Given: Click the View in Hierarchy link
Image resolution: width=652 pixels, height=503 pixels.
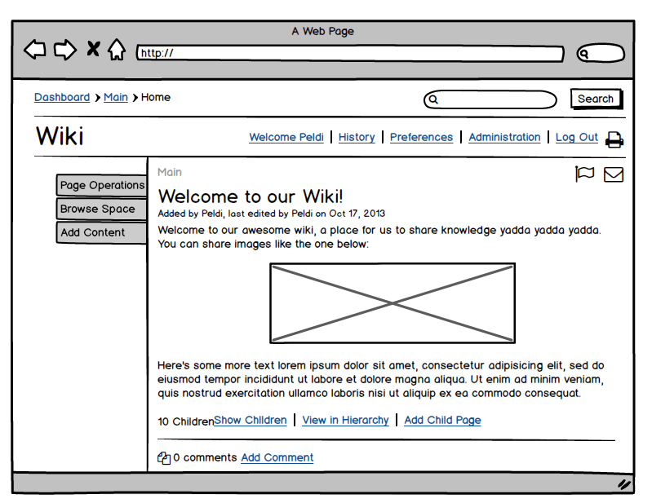Looking at the screenshot, I should coord(345,421).
